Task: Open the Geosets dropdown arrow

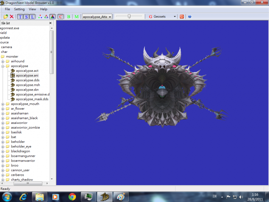Action: [175, 16]
